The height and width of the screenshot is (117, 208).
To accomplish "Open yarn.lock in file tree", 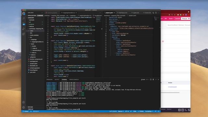I will point(32,72).
